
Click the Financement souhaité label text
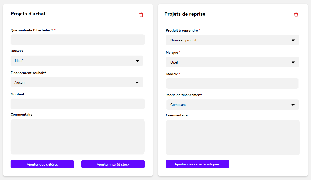coord(28,73)
